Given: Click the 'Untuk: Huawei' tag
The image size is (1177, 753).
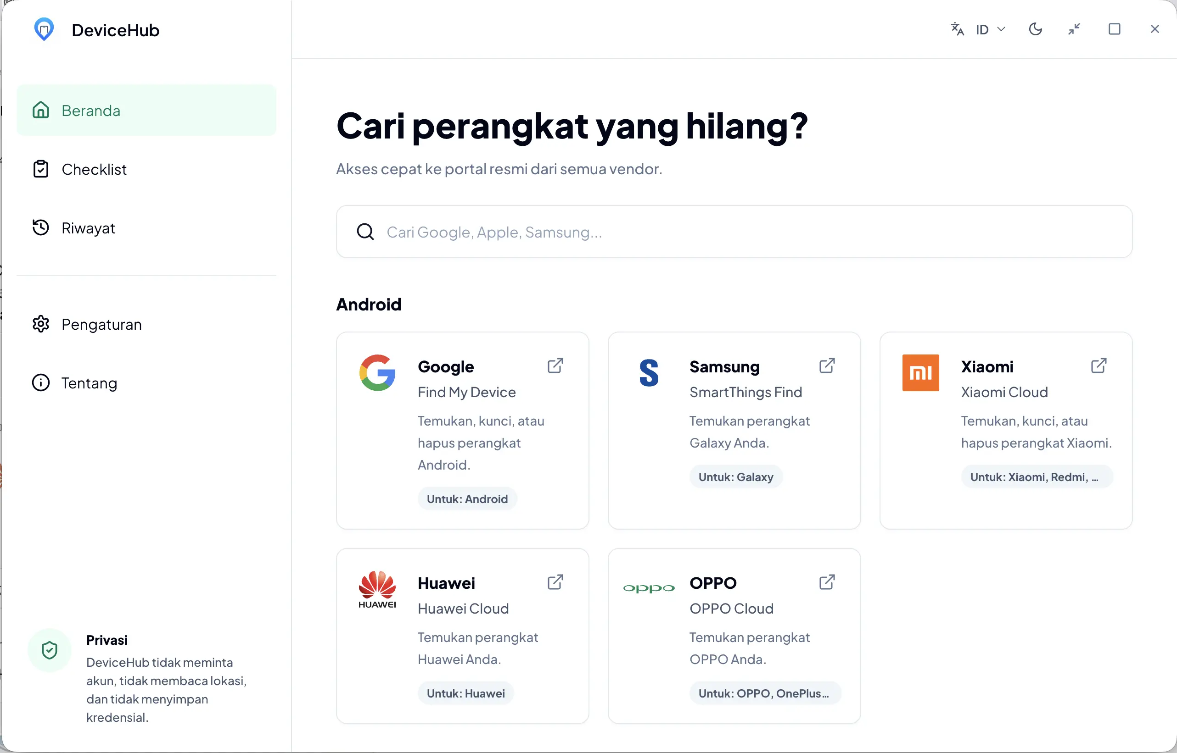Looking at the screenshot, I should pyautogui.click(x=466, y=693).
